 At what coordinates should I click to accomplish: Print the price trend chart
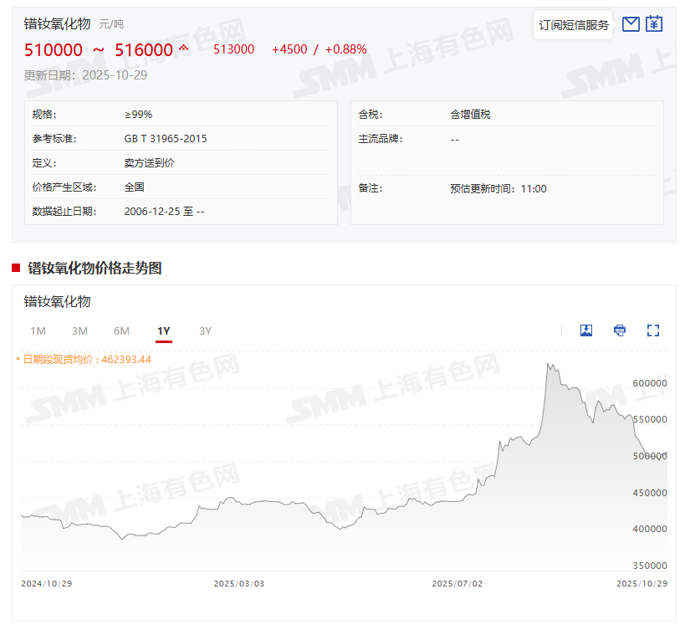point(620,330)
